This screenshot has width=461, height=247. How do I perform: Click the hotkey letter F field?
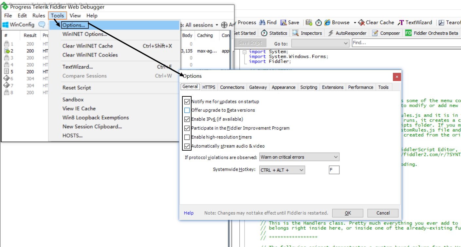click(334, 170)
